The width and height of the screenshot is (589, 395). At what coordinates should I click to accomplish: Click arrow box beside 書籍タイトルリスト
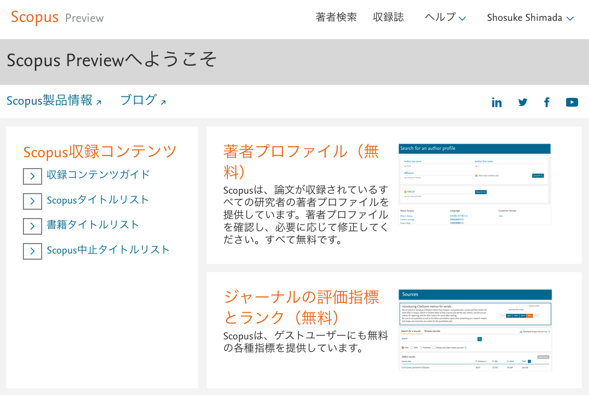coord(32,226)
